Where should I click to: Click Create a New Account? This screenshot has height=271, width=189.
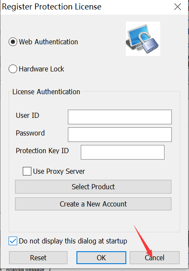tap(93, 204)
